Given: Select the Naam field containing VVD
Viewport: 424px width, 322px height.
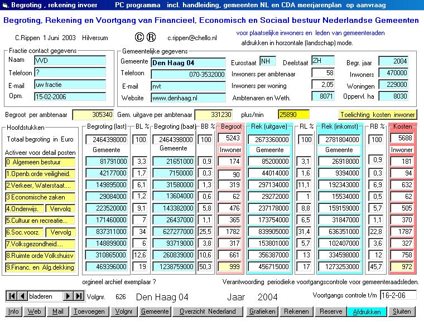Looking at the screenshot, I should point(70,60).
